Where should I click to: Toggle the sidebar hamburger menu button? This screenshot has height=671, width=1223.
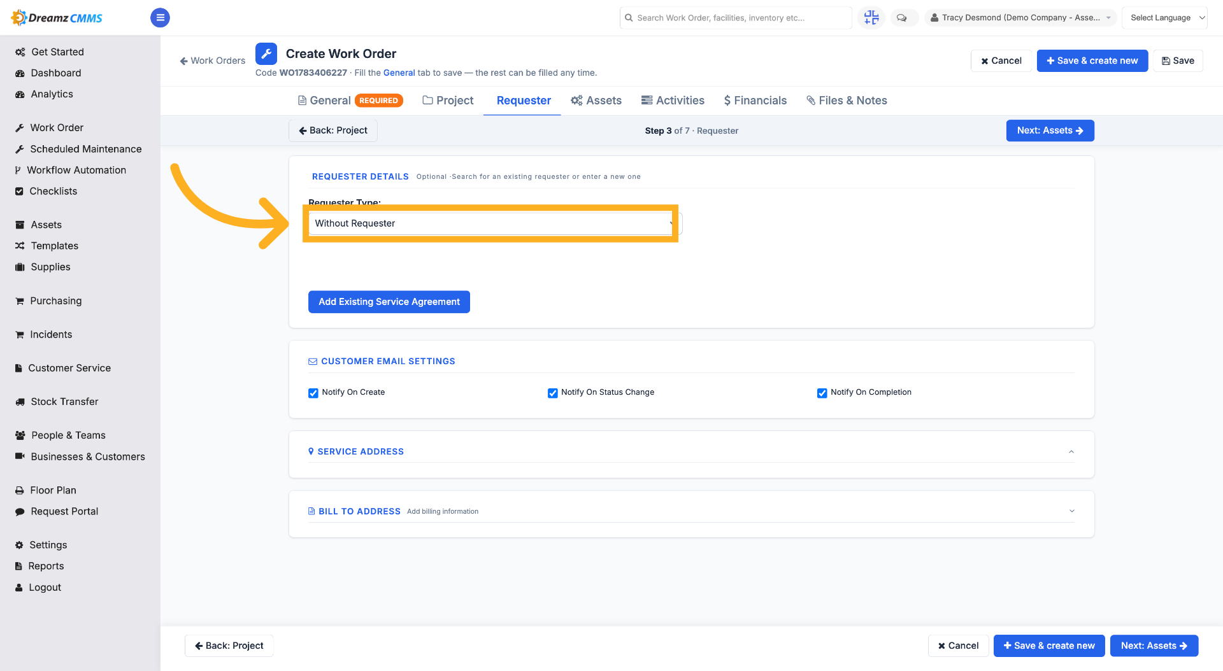click(160, 18)
